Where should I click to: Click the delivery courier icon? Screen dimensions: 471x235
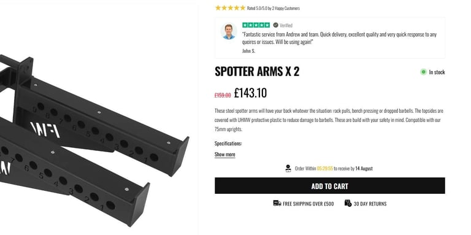click(288, 168)
